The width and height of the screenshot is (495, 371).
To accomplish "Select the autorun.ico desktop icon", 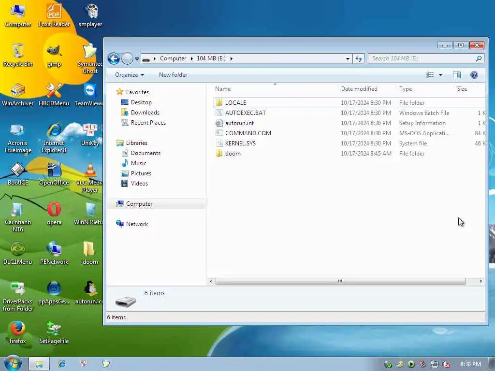I will [x=89, y=293].
